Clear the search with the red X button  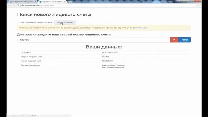[174, 40]
